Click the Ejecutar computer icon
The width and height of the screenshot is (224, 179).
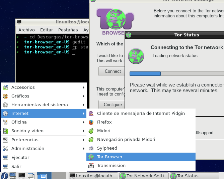[x=5, y=158]
